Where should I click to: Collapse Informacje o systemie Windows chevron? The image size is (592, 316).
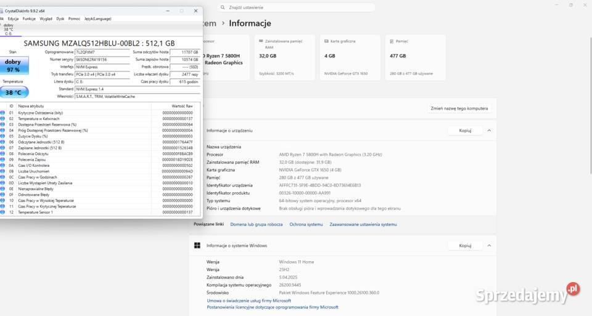(x=489, y=246)
